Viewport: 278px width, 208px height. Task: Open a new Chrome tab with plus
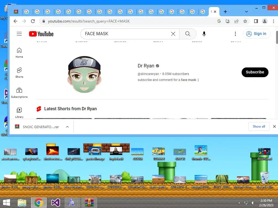point(225,12)
